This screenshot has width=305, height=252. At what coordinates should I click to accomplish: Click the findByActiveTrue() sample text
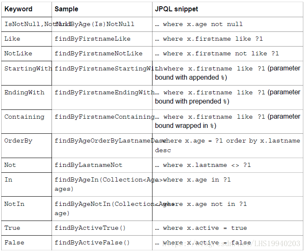pos(90,228)
